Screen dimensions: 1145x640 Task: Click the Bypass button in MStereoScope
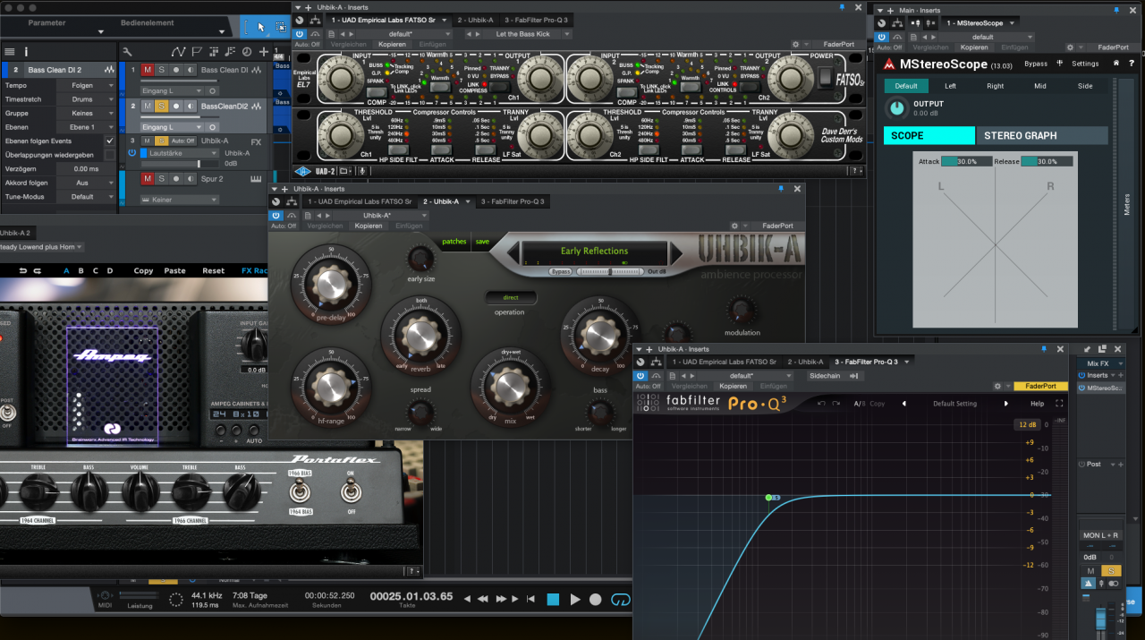1036,64
